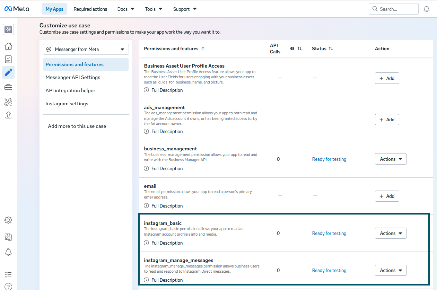Sort Permissions and features column arrow
This screenshot has width=437, height=290.
[x=203, y=49]
